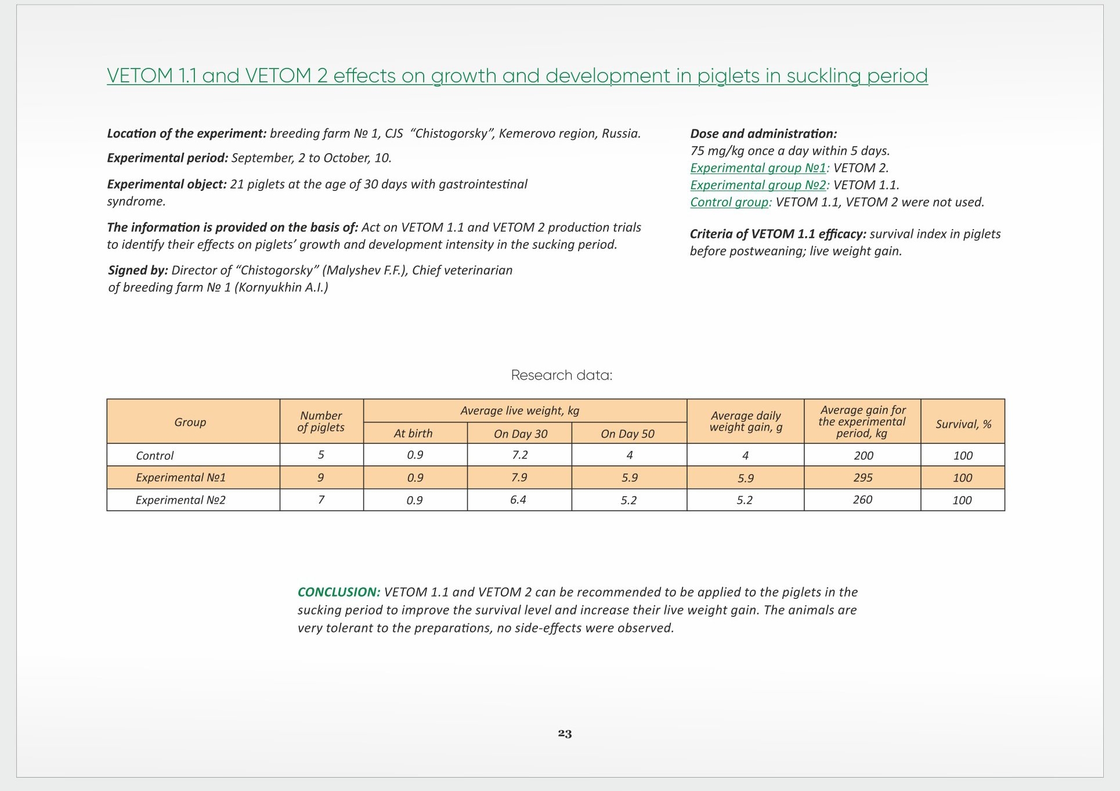Viewport: 1120px width, 791px height.
Task: Click "Kemerovo region, Russia." in the location line
Action: tap(570, 134)
